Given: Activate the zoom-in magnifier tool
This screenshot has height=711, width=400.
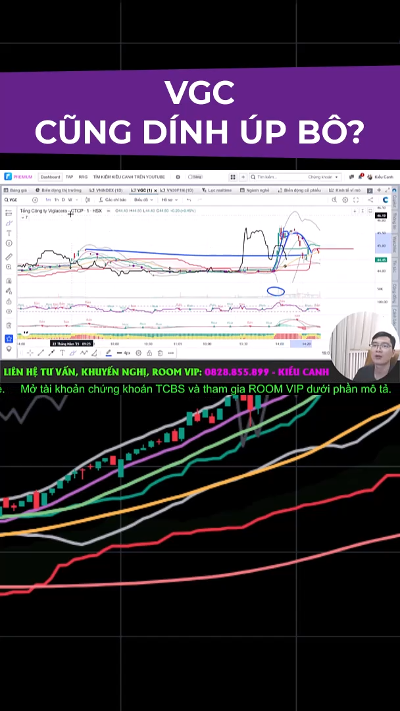Looking at the screenshot, I should pos(9,267).
